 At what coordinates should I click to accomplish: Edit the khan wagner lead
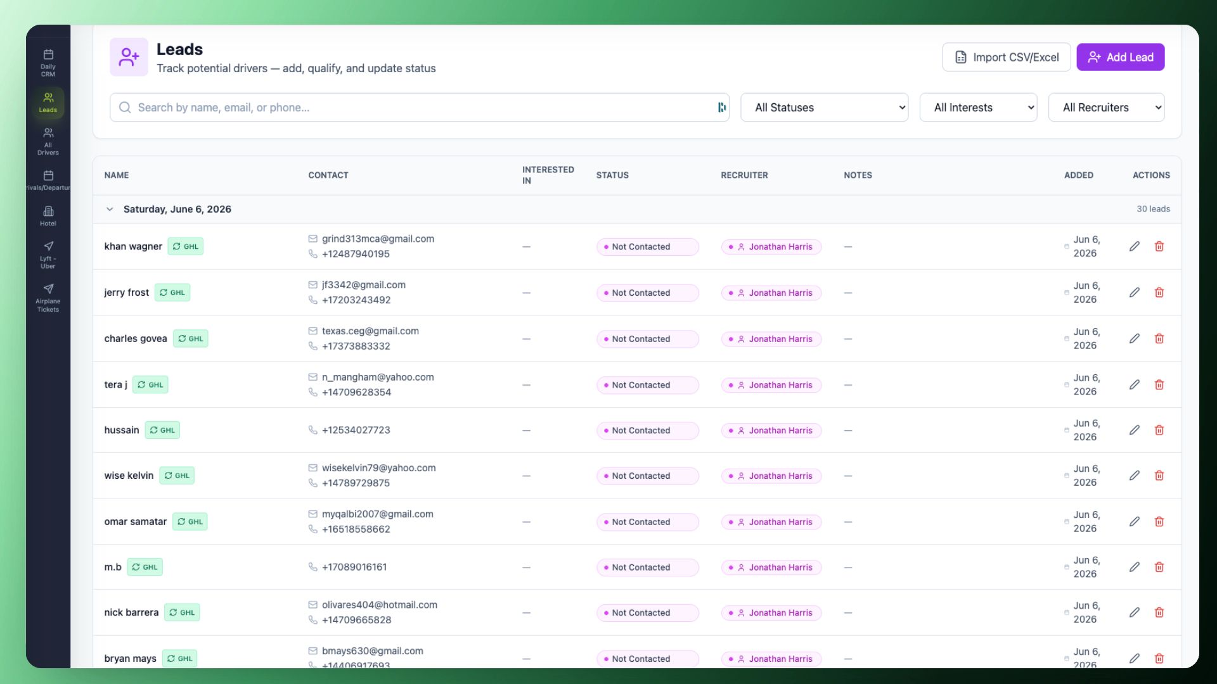click(x=1135, y=246)
